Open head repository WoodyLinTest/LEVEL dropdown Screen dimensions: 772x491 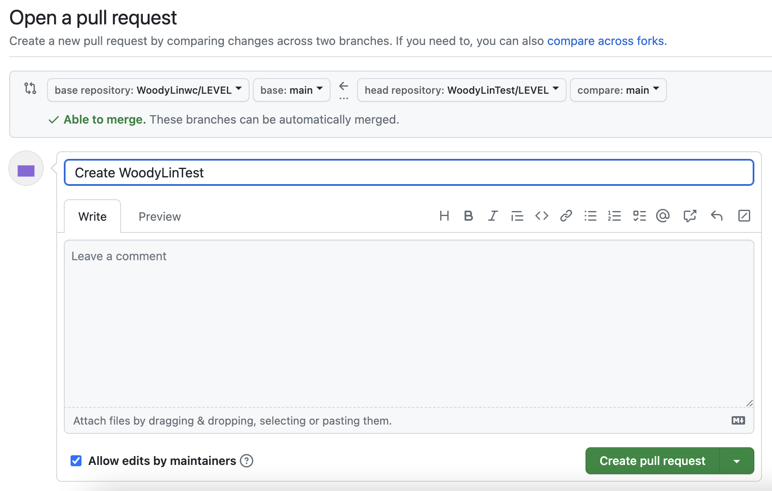[462, 90]
